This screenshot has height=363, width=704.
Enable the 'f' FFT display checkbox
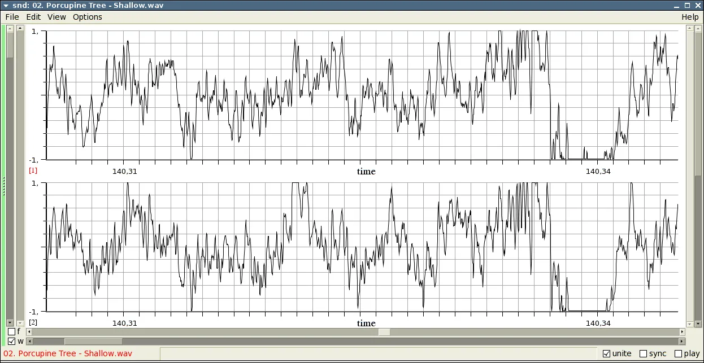11,332
